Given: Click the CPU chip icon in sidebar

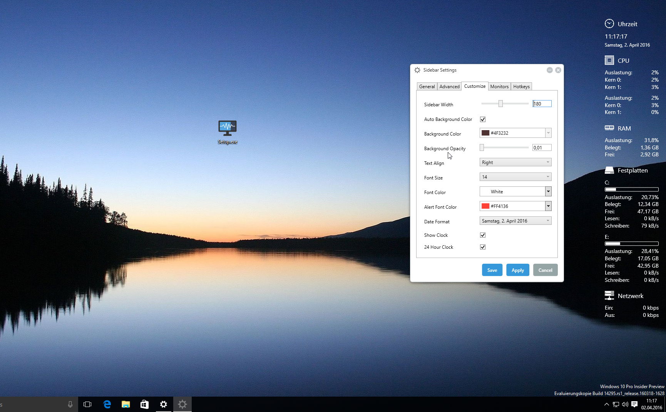Looking at the screenshot, I should 609,60.
